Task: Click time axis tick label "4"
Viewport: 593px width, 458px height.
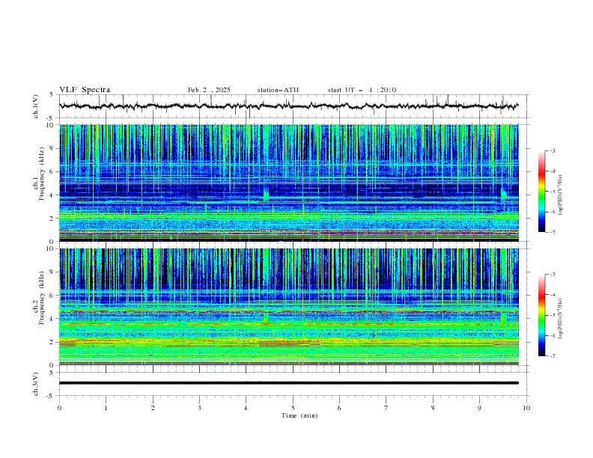Action: tap(246, 408)
